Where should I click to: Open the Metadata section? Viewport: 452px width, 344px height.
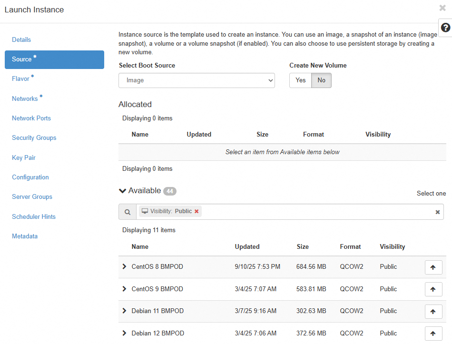pos(25,236)
